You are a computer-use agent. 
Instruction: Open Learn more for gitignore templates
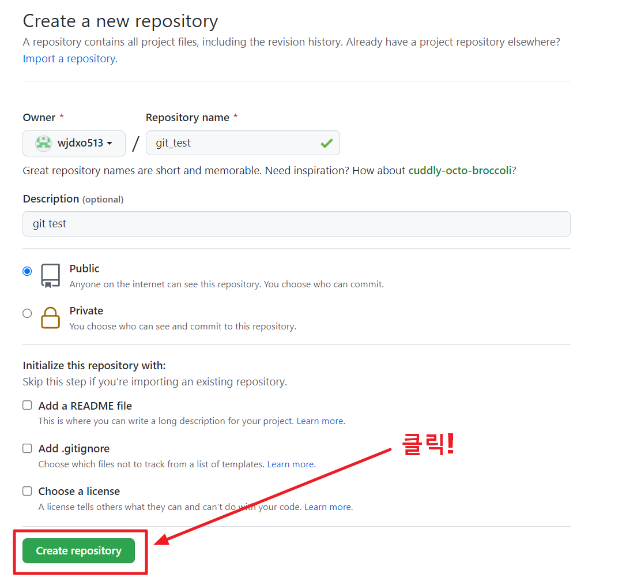point(290,464)
